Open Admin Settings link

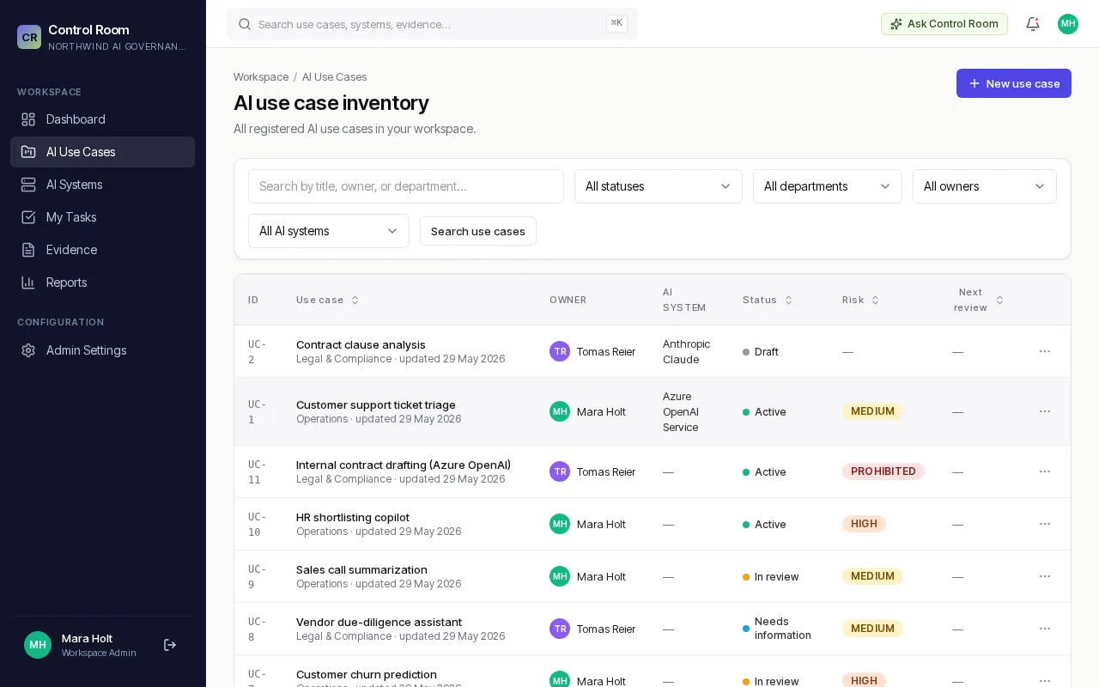tap(103, 350)
